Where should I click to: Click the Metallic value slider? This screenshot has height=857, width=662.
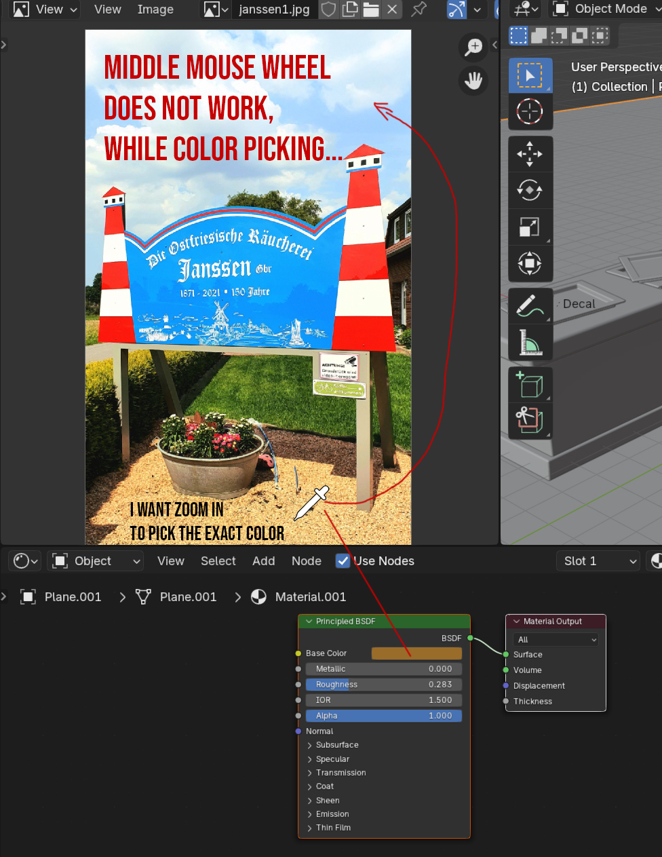384,669
